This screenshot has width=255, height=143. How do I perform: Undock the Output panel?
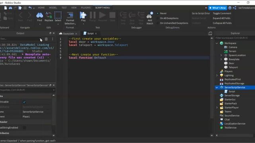pyautogui.click(x=50, y=33)
